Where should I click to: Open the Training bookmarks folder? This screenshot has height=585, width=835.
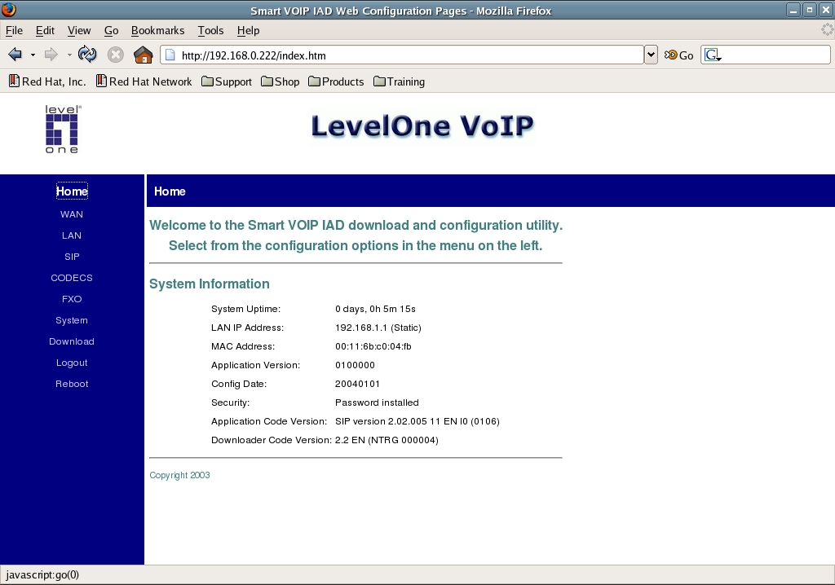[399, 81]
